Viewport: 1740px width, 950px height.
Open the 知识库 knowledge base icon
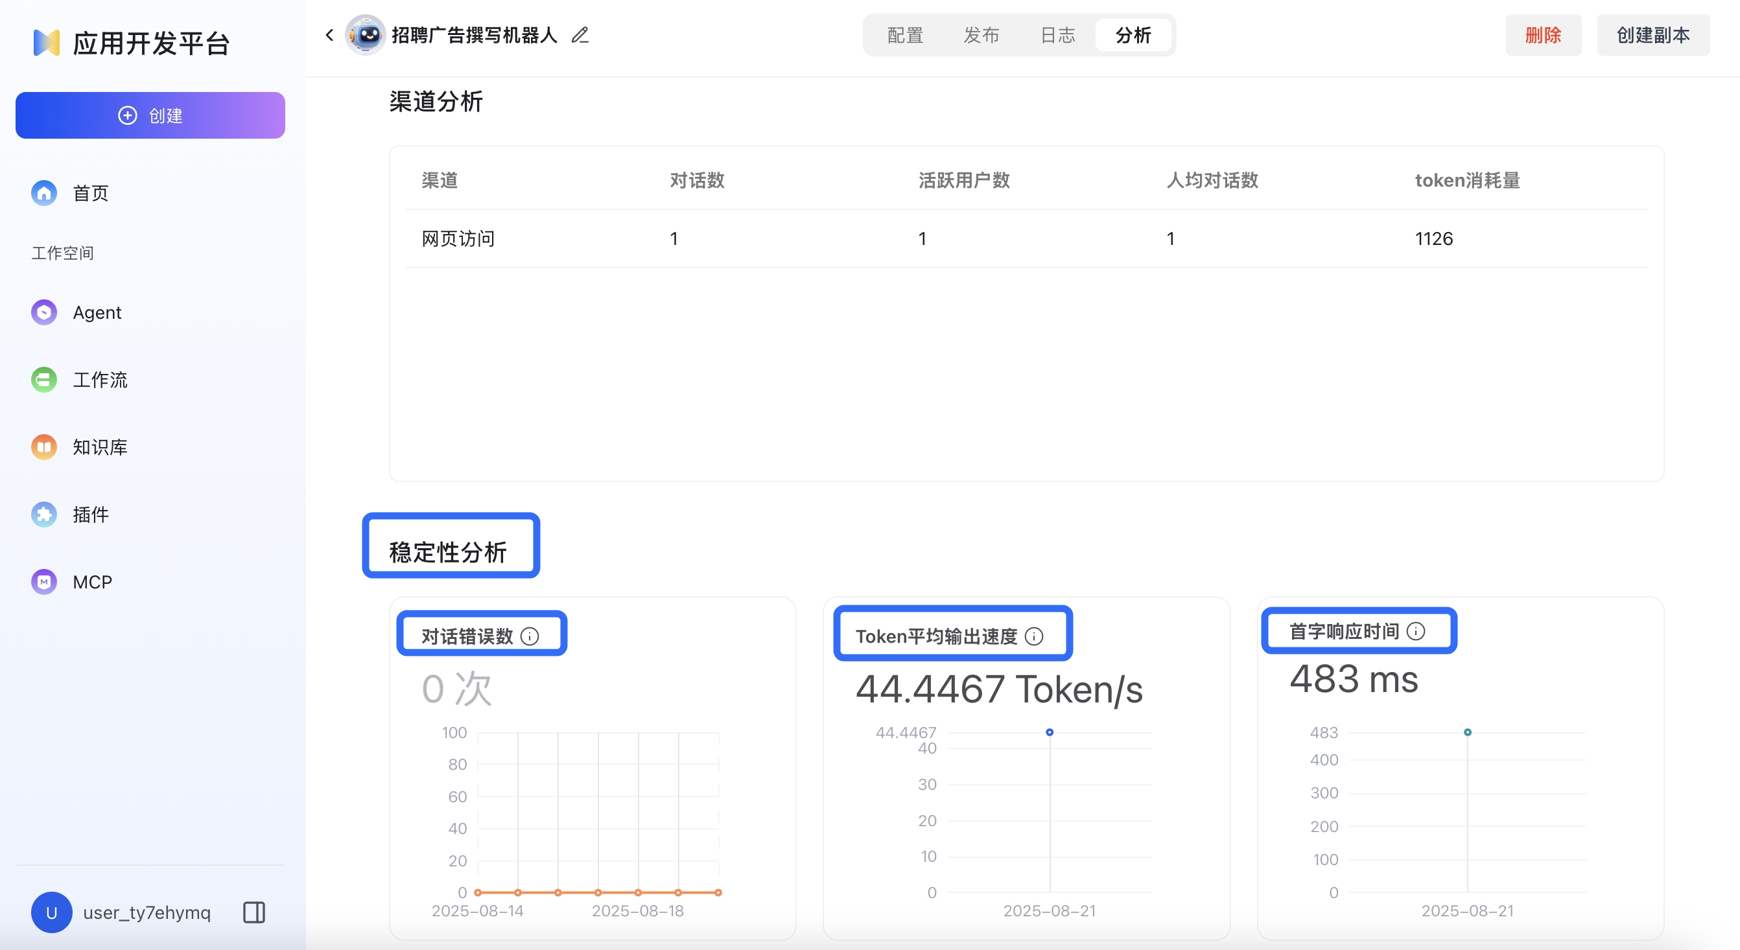tap(44, 447)
